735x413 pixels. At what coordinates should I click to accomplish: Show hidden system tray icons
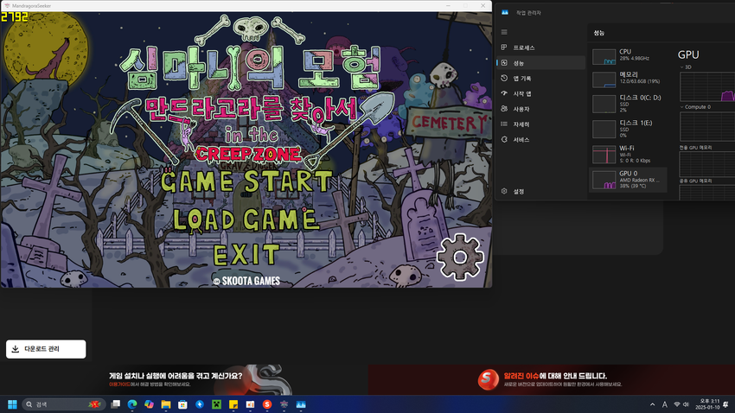pos(653,404)
